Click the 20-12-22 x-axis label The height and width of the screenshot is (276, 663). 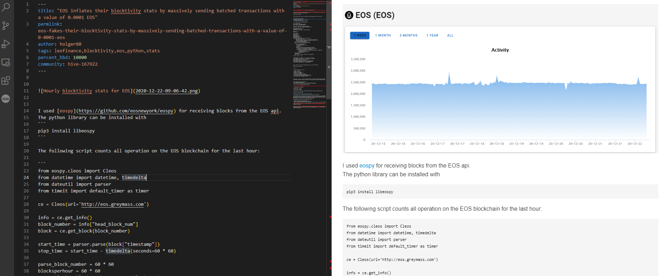[x=635, y=144]
